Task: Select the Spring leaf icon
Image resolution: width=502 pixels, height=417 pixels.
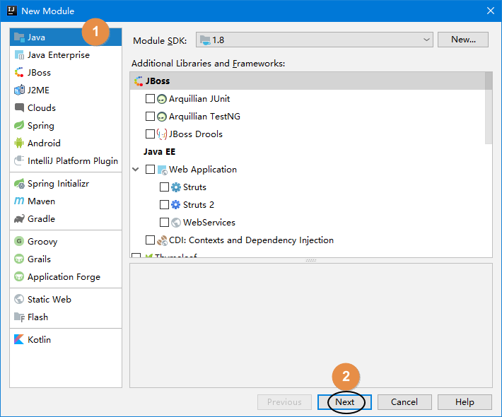Action: pos(20,126)
